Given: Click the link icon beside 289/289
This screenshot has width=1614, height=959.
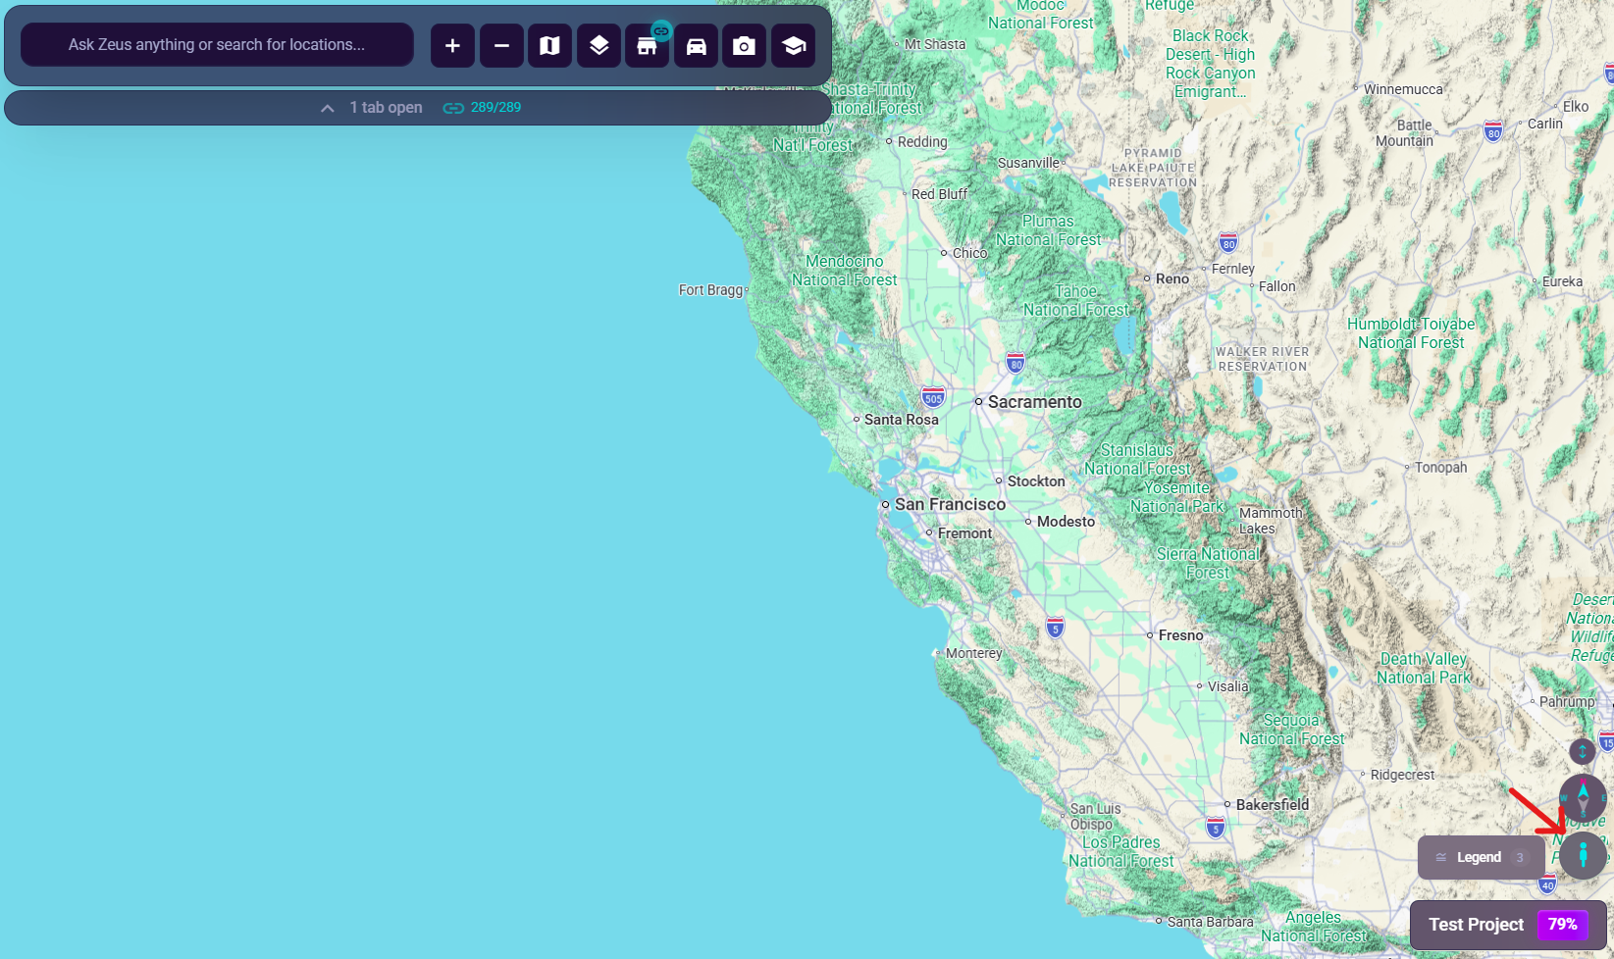Looking at the screenshot, I should pos(453,108).
